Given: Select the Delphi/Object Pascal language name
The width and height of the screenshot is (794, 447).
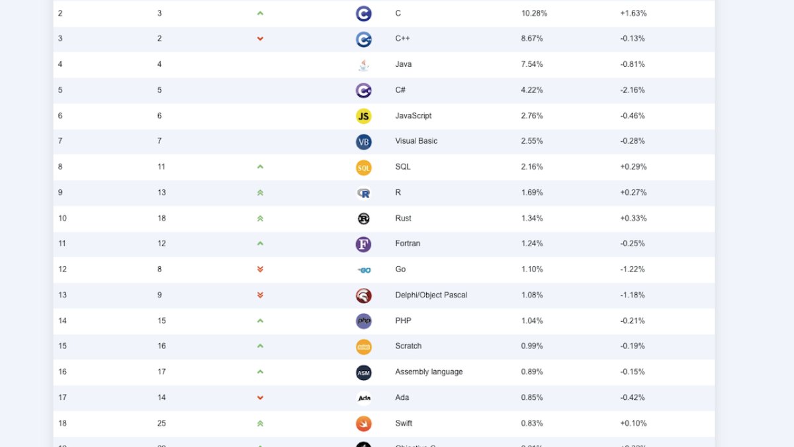Looking at the screenshot, I should [x=431, y=295].
